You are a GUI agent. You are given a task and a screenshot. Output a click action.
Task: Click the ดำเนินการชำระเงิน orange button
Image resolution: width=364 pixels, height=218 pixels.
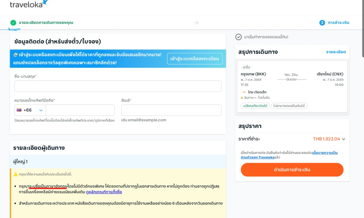coord(292,170)
